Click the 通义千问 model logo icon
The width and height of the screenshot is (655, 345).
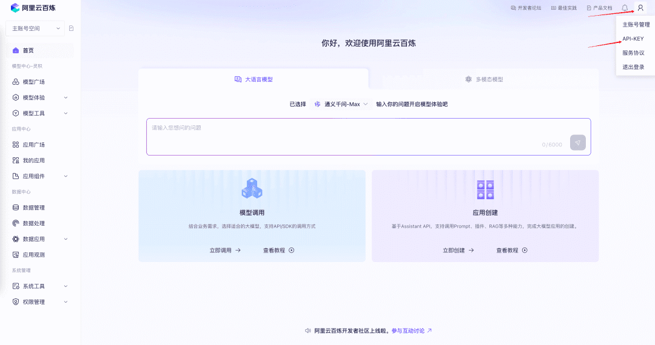[x=317, y=104]
